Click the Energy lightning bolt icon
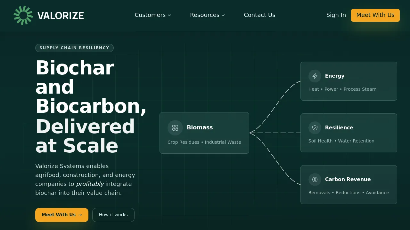Screen dimensions: 410x230 [x=315, y=76]
